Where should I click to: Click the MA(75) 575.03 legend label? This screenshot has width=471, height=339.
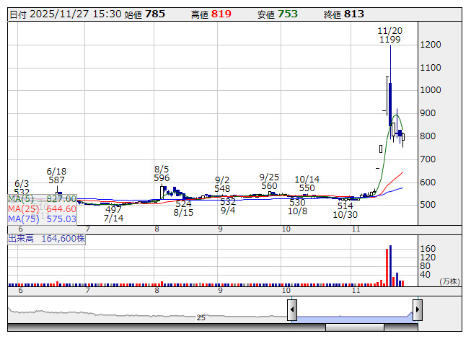coord(42,219)
